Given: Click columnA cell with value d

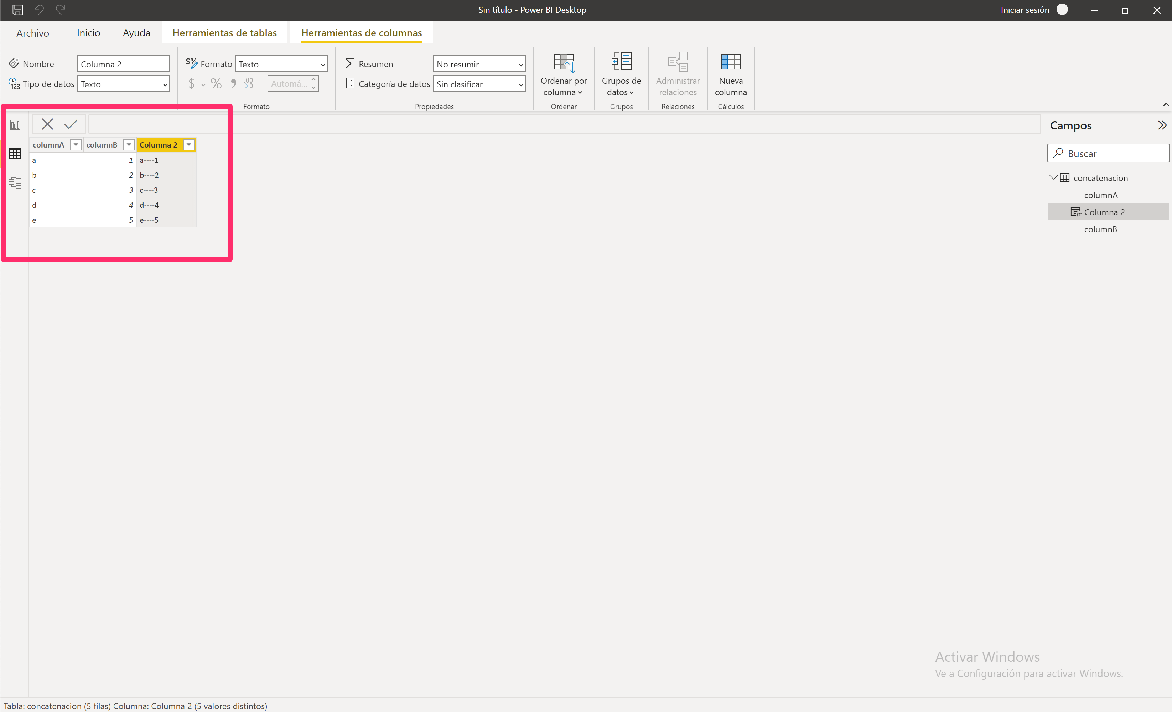Looking at the screenshot, I should (x=56, y=205).
